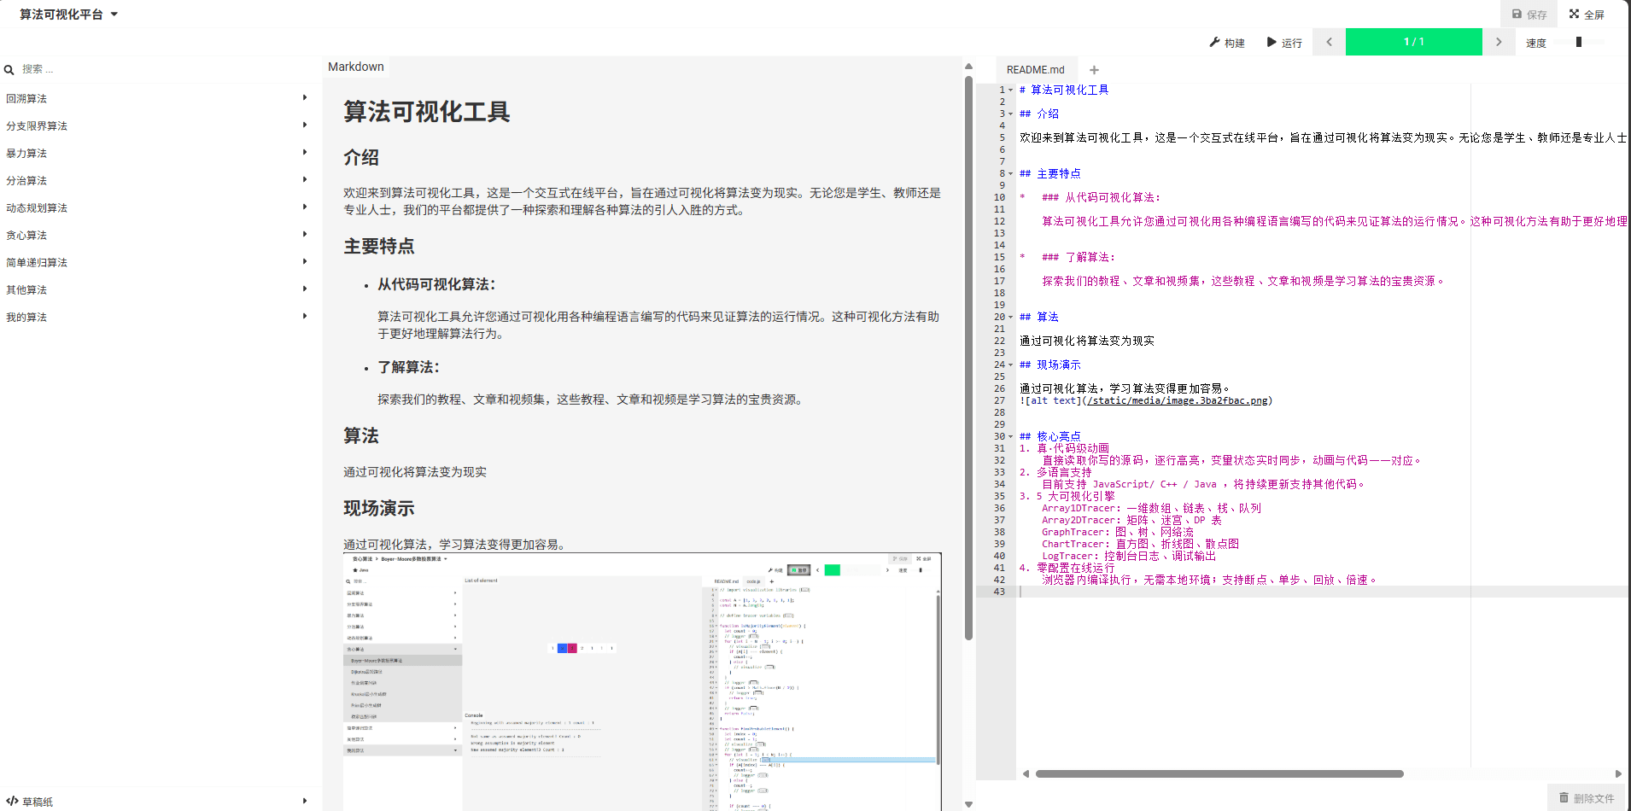Expand the 回溯算法 category
The image size is (1631, 811).
tap(305, 98)
